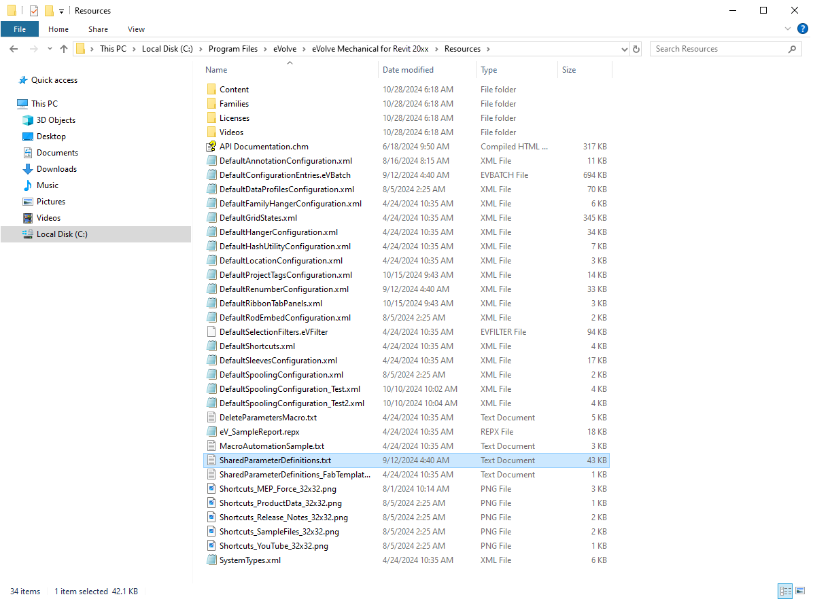Screen dimensions: 813x599
Task: Select SystemTypes.xml file icon
Action: pyautogui.click(x=211, y=560)
